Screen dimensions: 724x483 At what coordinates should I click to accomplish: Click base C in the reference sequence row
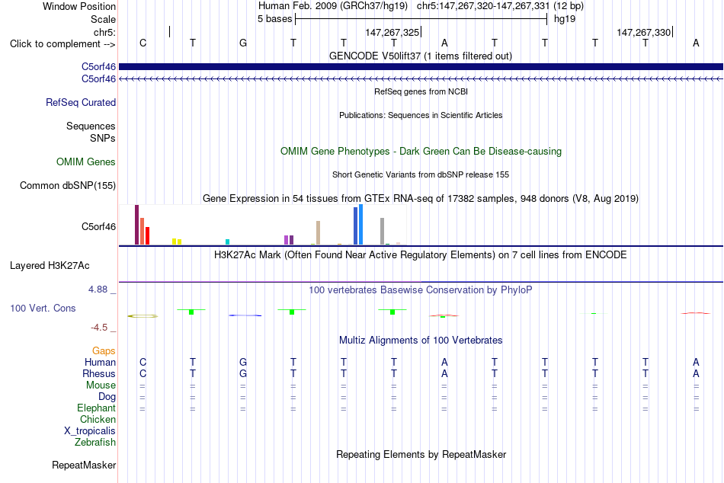coord(143,43)
